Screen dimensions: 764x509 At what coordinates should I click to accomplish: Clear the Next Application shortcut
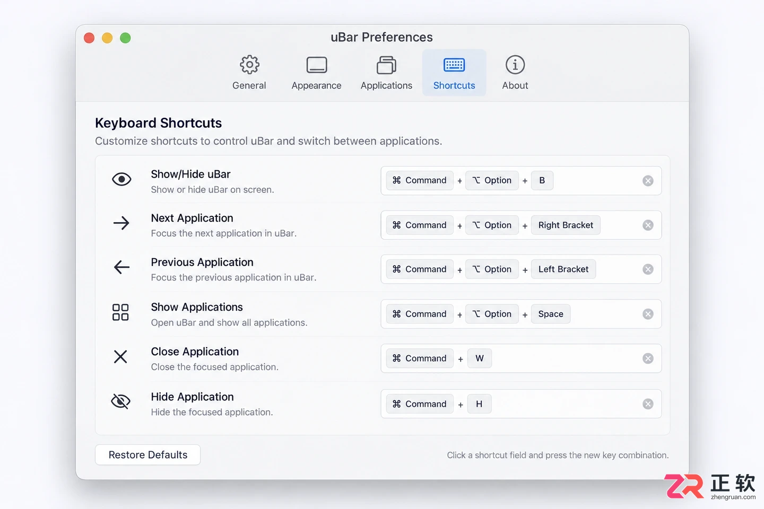(x=648, y=225)
